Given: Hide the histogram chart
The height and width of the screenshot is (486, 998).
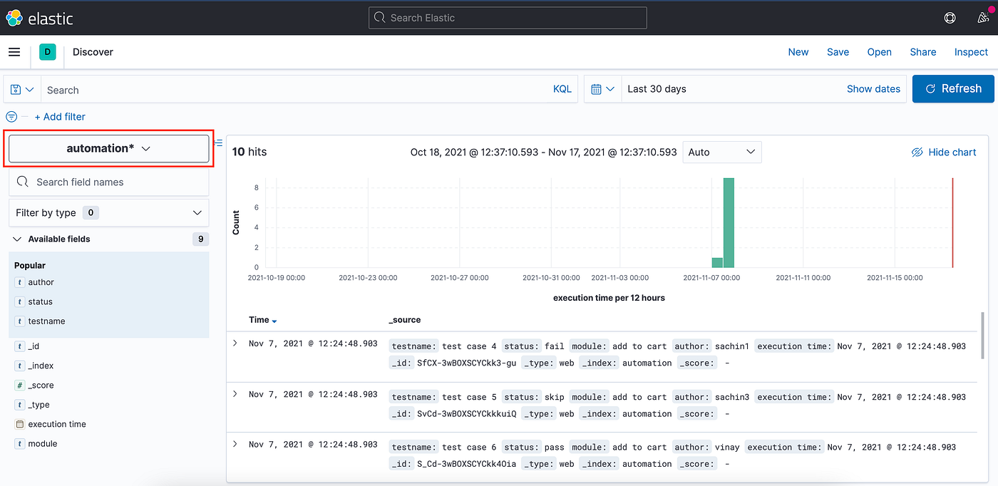Looking at the screenshot, I should (x=943, y=152).
